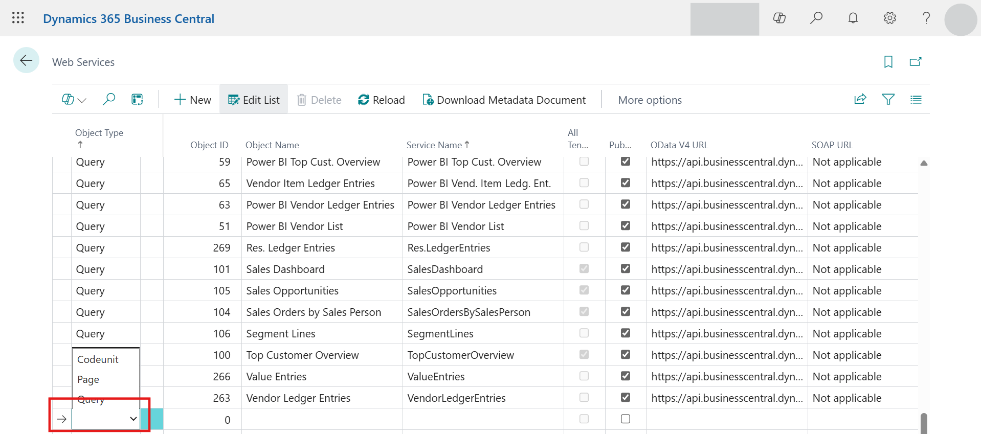Image resolution: width=981 pixels, height=434 pixels.
Task: Select Page in the Object Type list
Action: click(88, 379)
